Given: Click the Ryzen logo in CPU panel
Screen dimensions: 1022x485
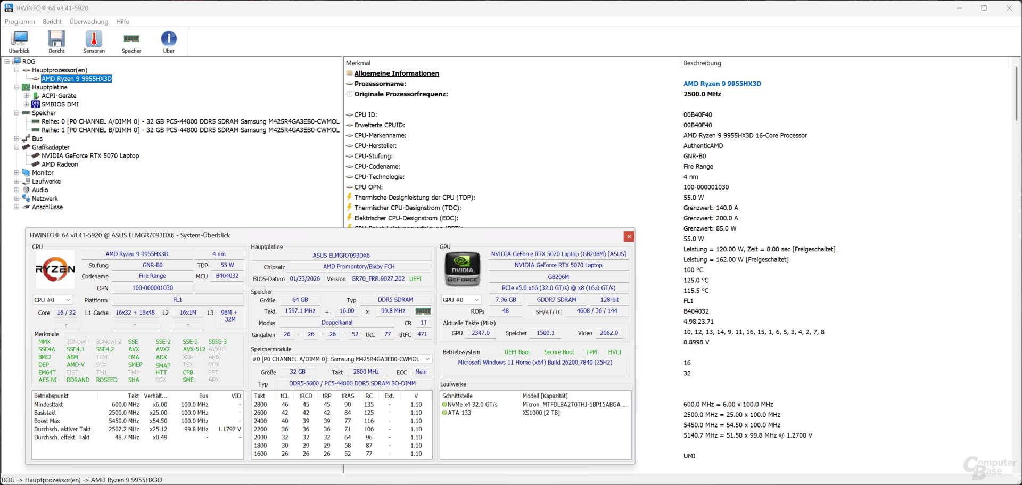Looking at the screenshot, I should coord(55,269).
